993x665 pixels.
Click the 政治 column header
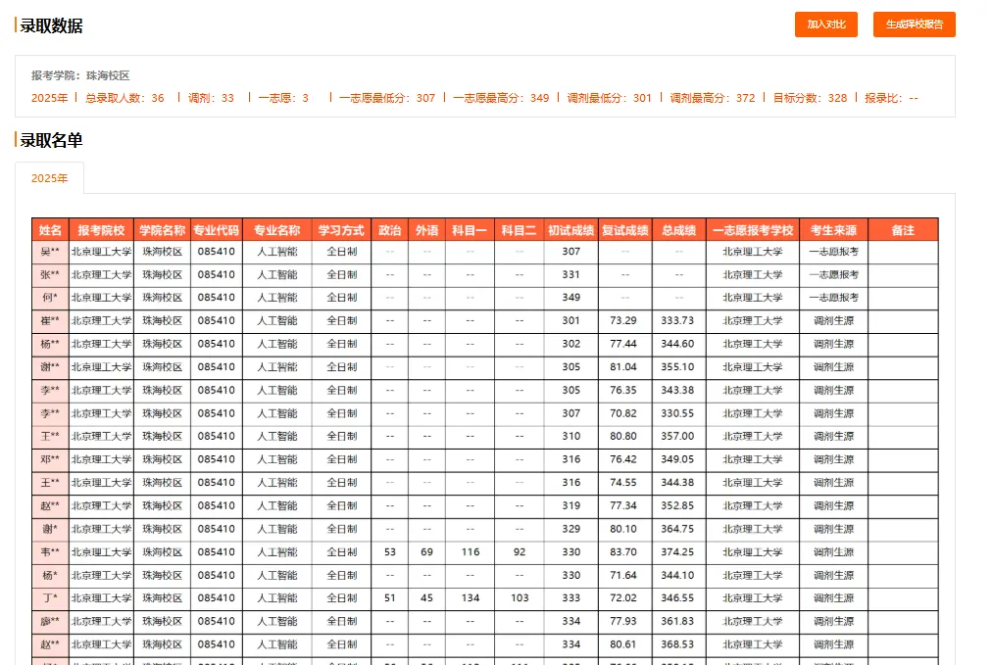389,230
